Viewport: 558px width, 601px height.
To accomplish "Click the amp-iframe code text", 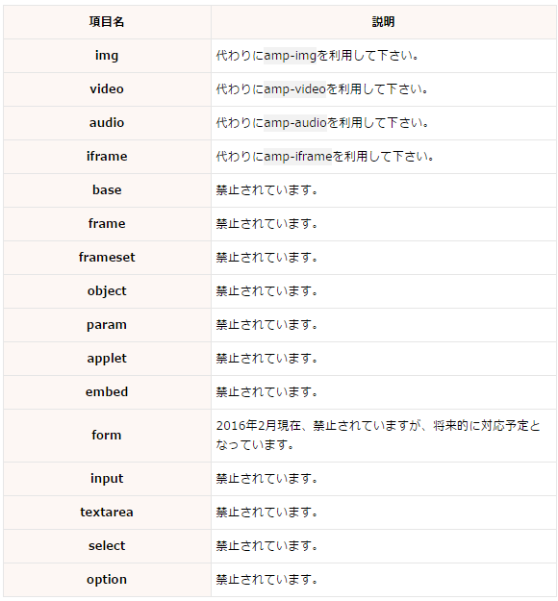I will click(x=297, y=157).
